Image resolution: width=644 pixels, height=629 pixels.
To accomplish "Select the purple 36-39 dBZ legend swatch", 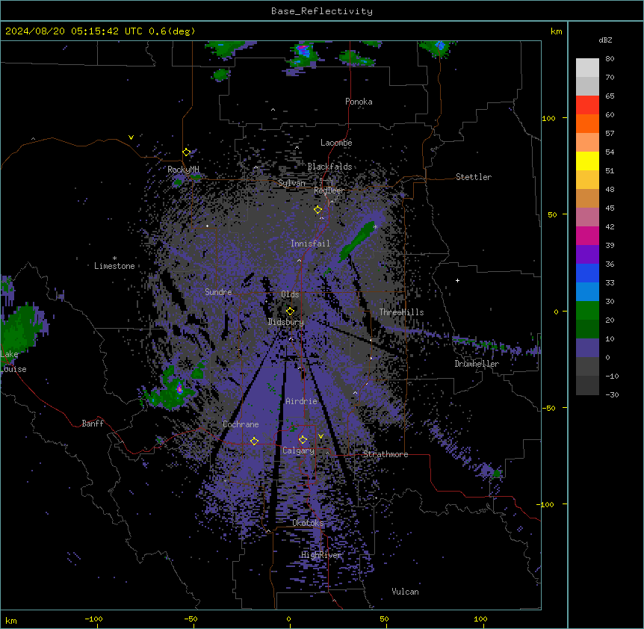I will point(587,255).
